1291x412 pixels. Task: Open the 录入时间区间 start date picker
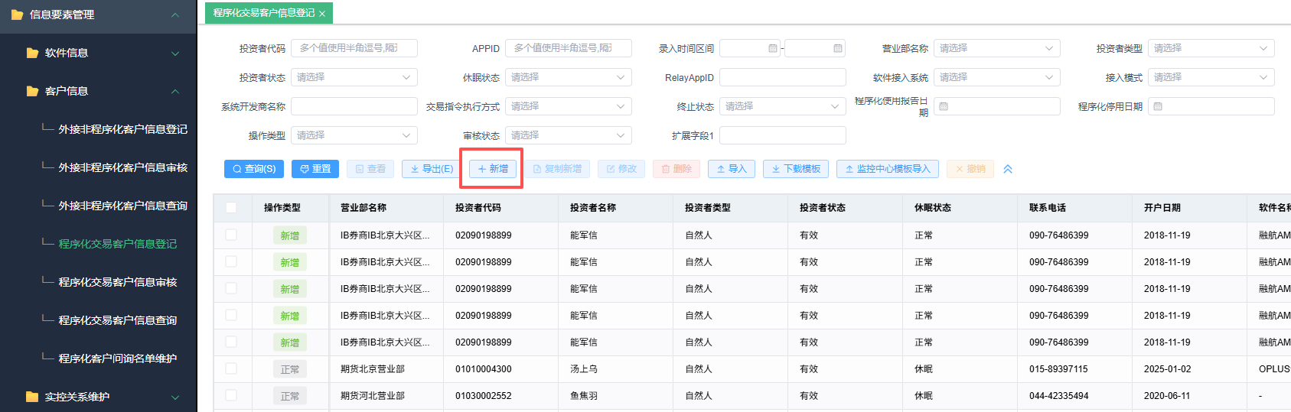750,48
